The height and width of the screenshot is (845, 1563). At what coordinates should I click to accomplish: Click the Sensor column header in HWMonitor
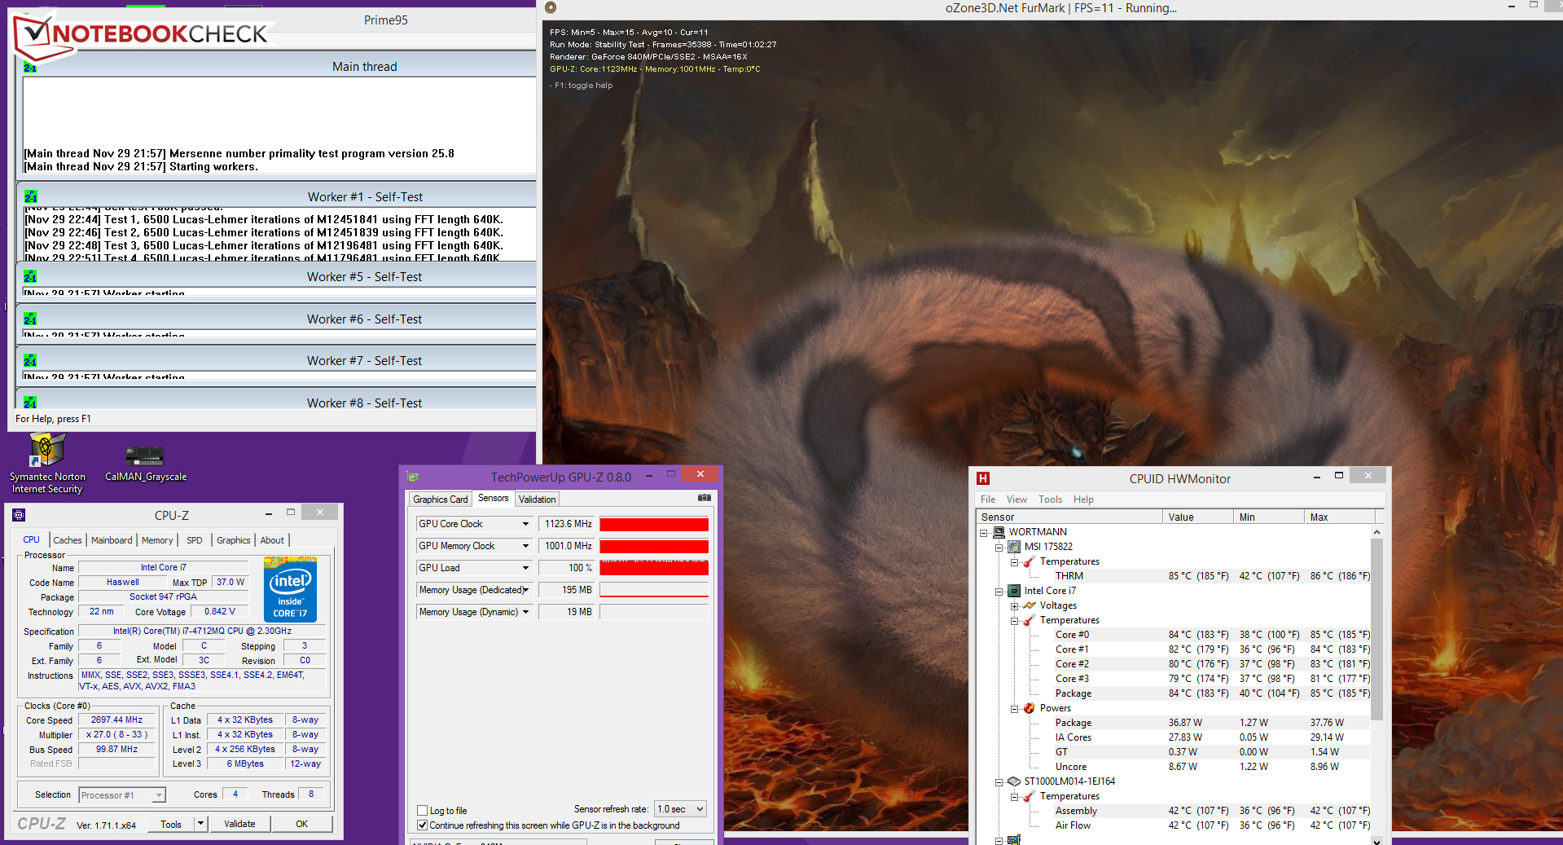tap(1069, 517)
